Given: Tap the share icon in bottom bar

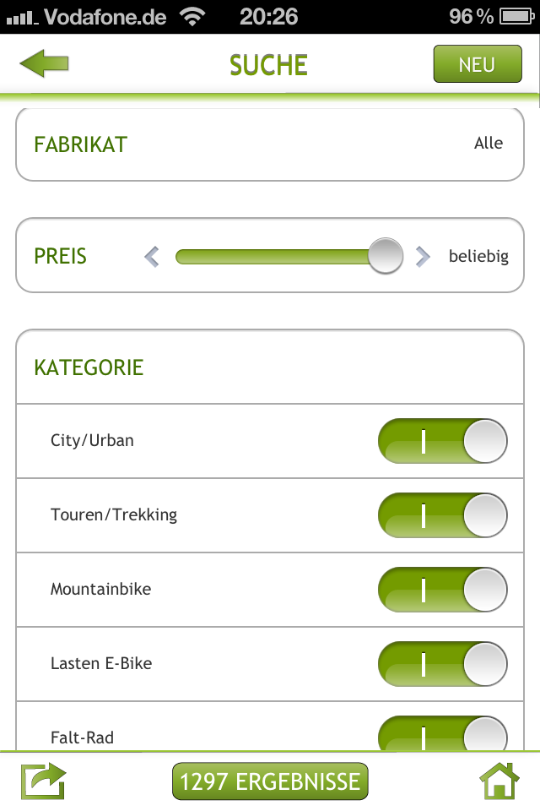Looking at the screenshot, I should tap(44, 781).
